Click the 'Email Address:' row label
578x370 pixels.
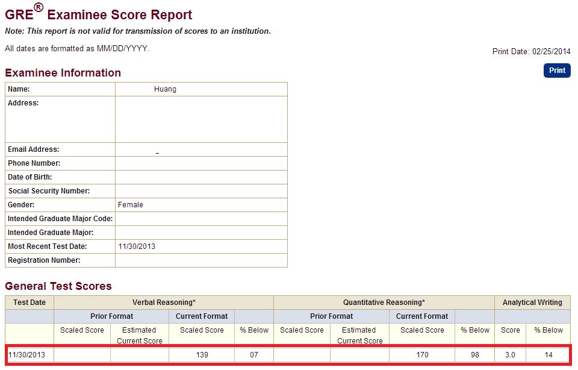coord(34,149)
